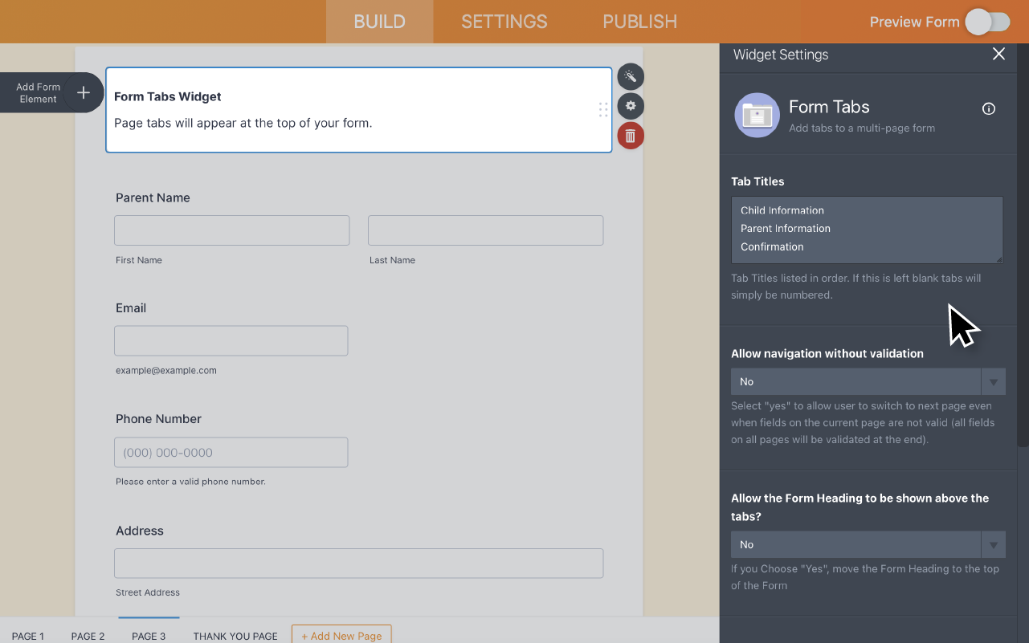Click the magic wand icon on the widget
This screenshot has width=1029, height=643.
[x=631, y=76]
